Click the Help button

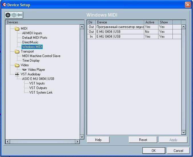tap(98, 140)
